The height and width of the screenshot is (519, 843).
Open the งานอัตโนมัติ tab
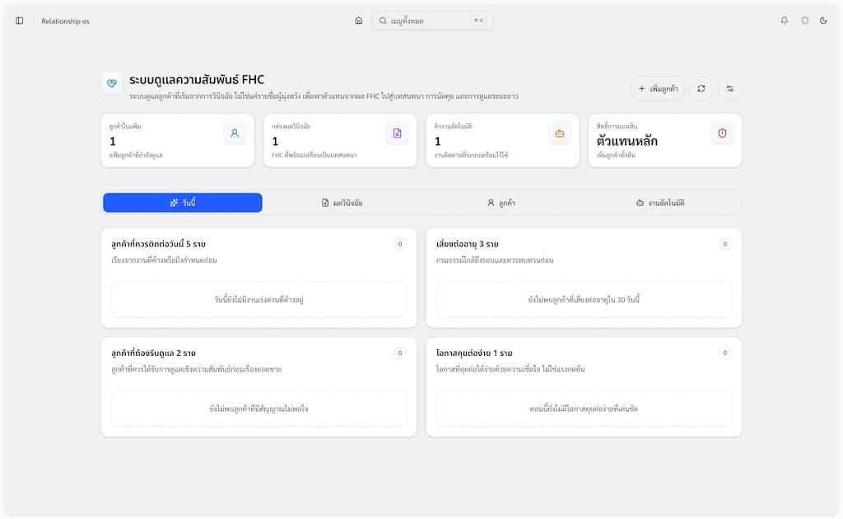(660, 203)
